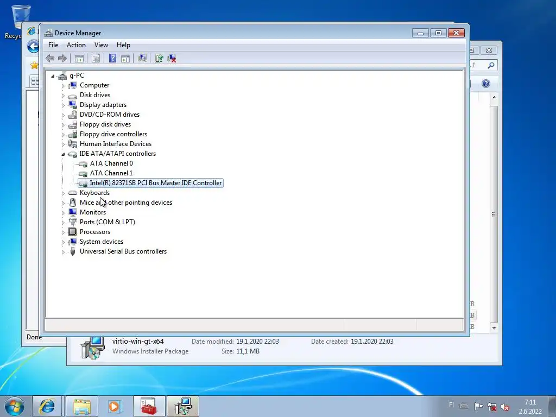556x417 pixels.
Task: Click the network status tray icon
Action: point(492,406)
